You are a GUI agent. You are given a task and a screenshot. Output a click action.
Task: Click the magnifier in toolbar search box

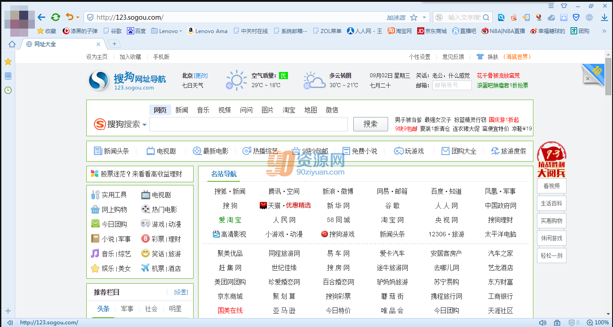tap(487, 17)
